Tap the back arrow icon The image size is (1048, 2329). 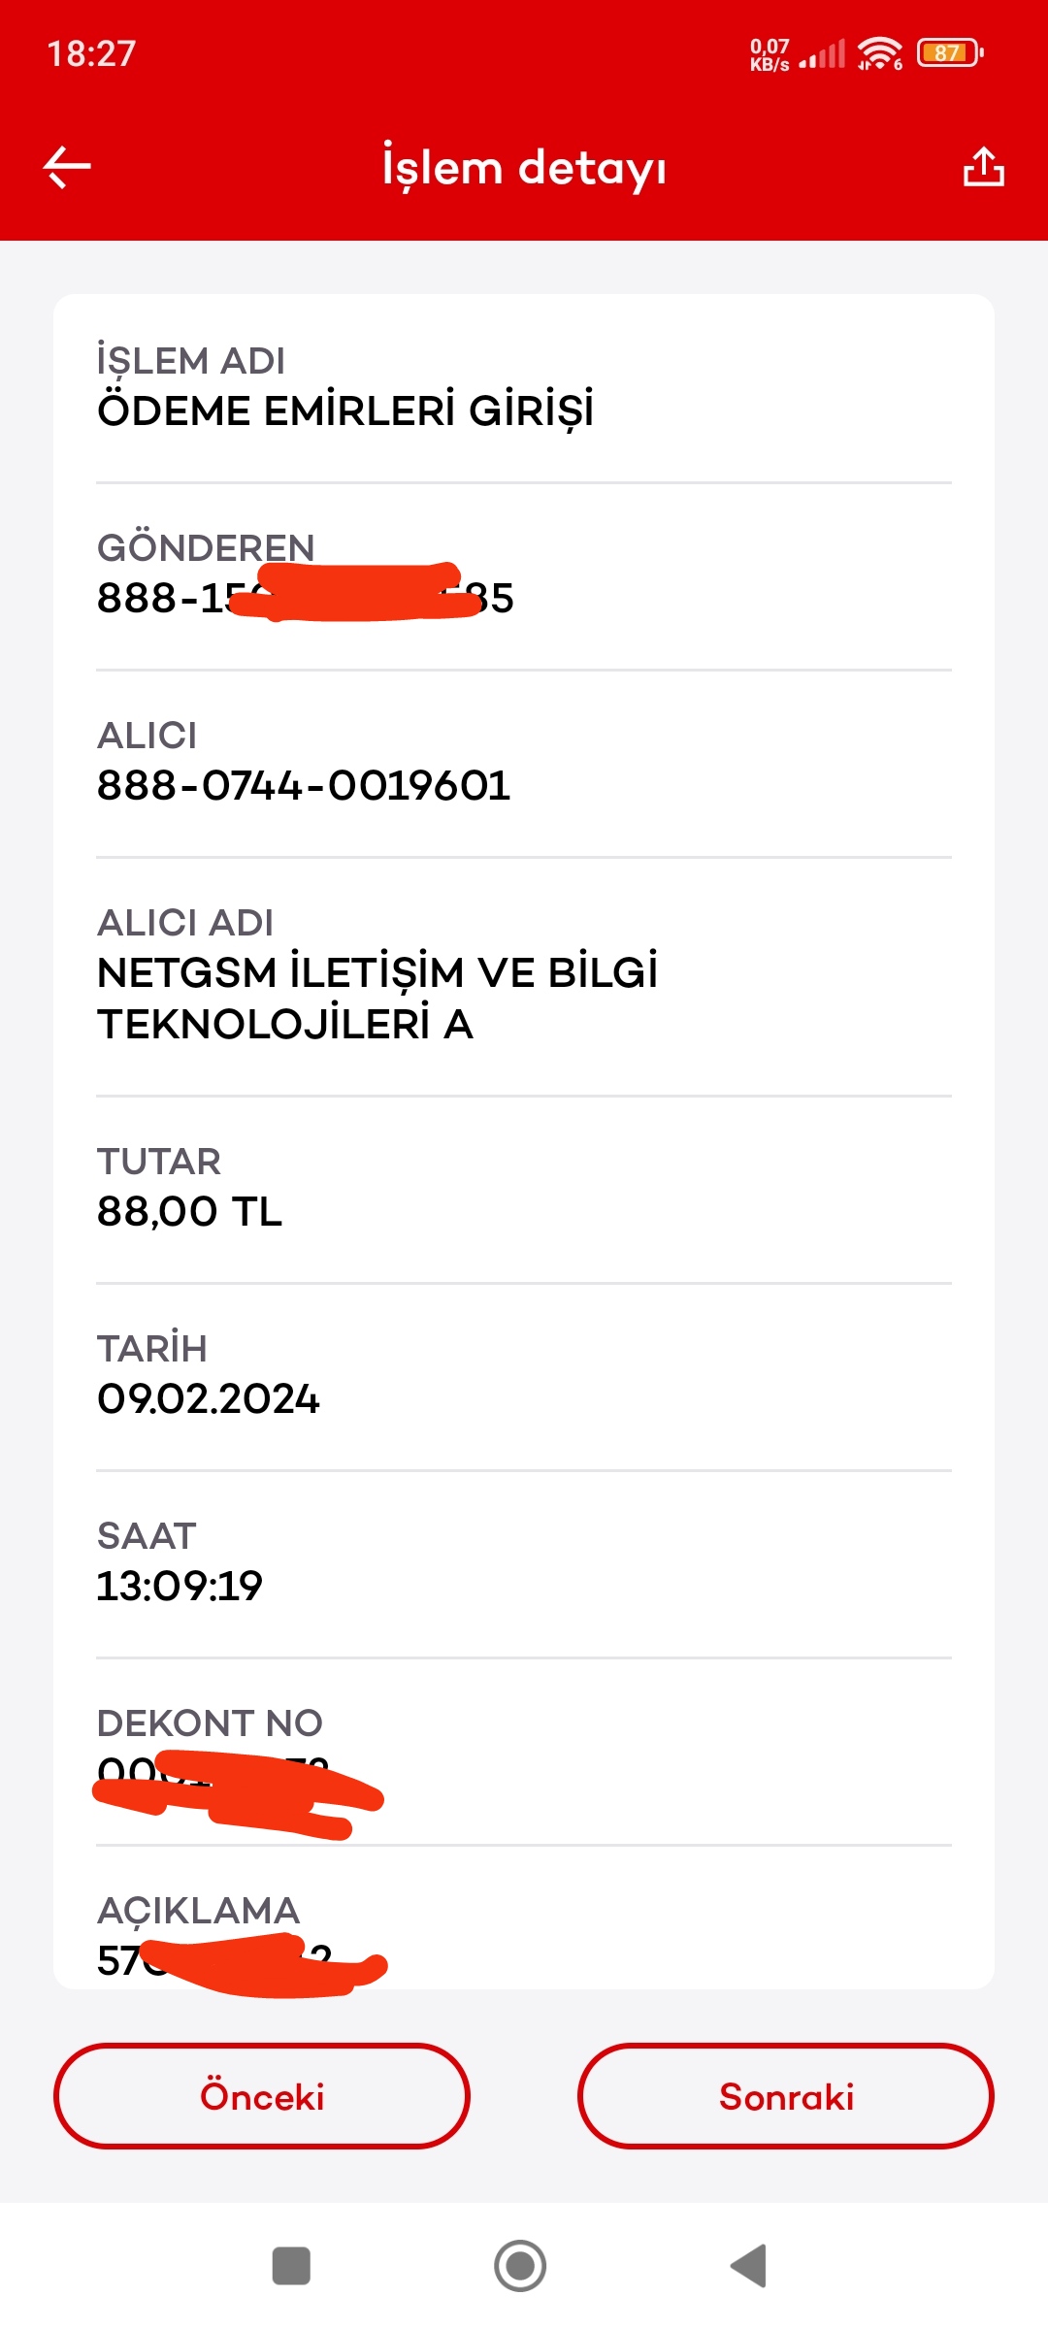click(x=67, y=167)
